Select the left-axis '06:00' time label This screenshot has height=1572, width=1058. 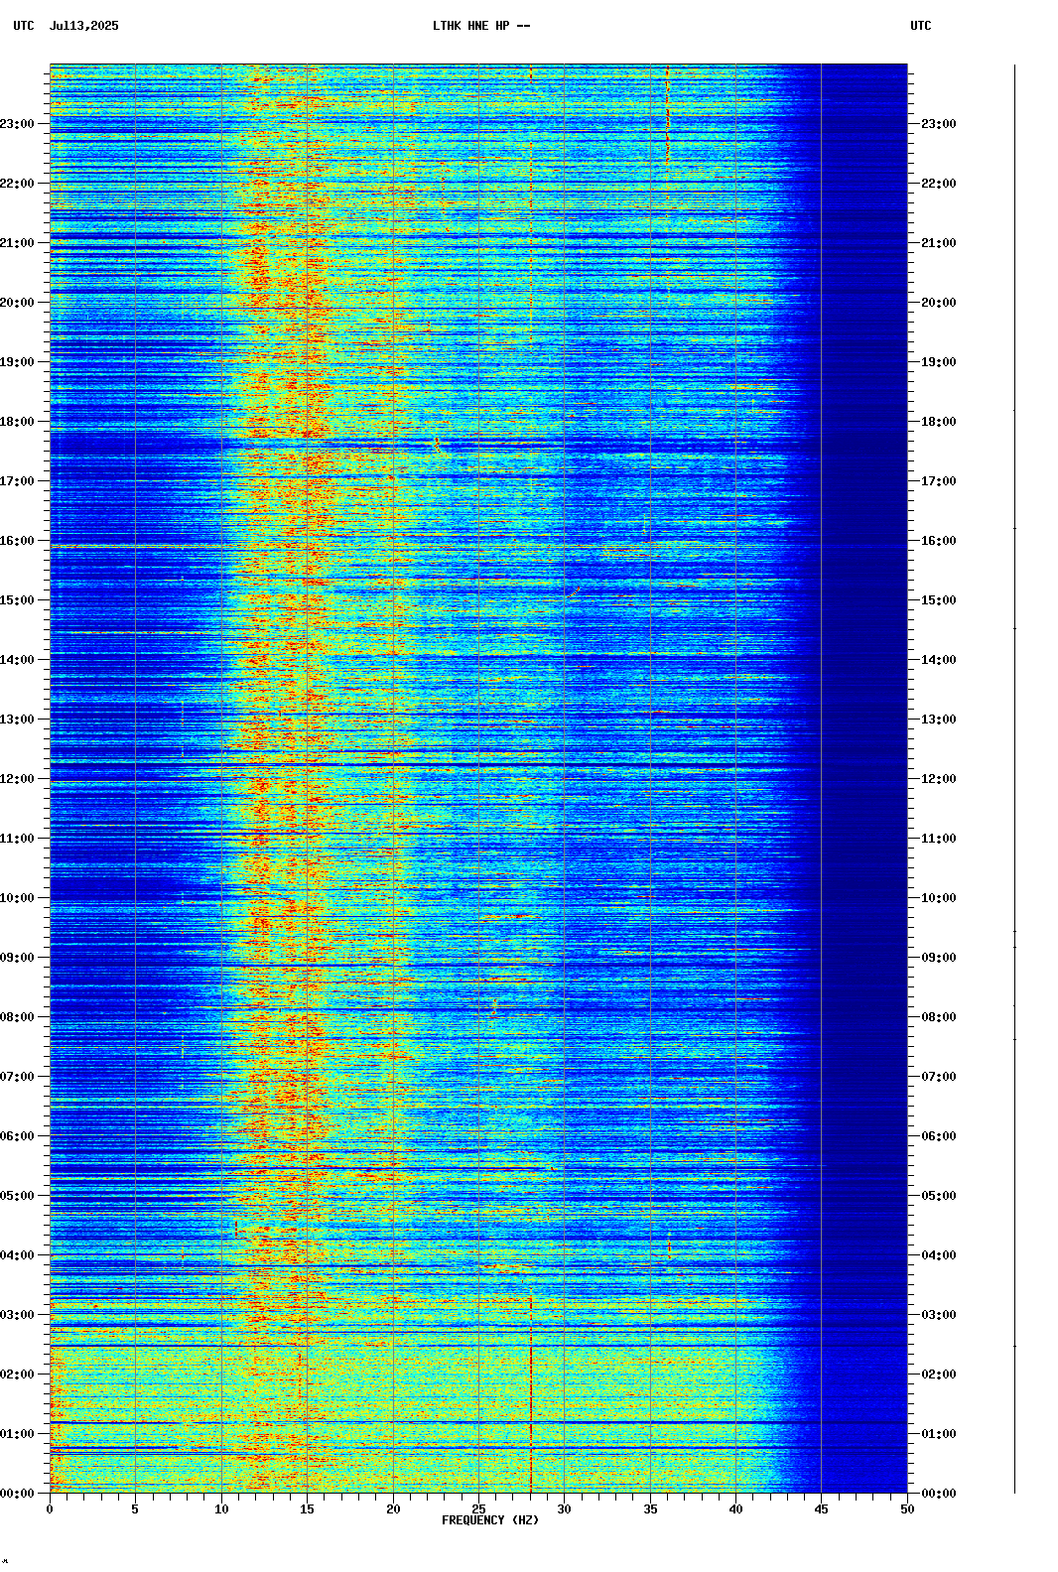[17, 1136]
